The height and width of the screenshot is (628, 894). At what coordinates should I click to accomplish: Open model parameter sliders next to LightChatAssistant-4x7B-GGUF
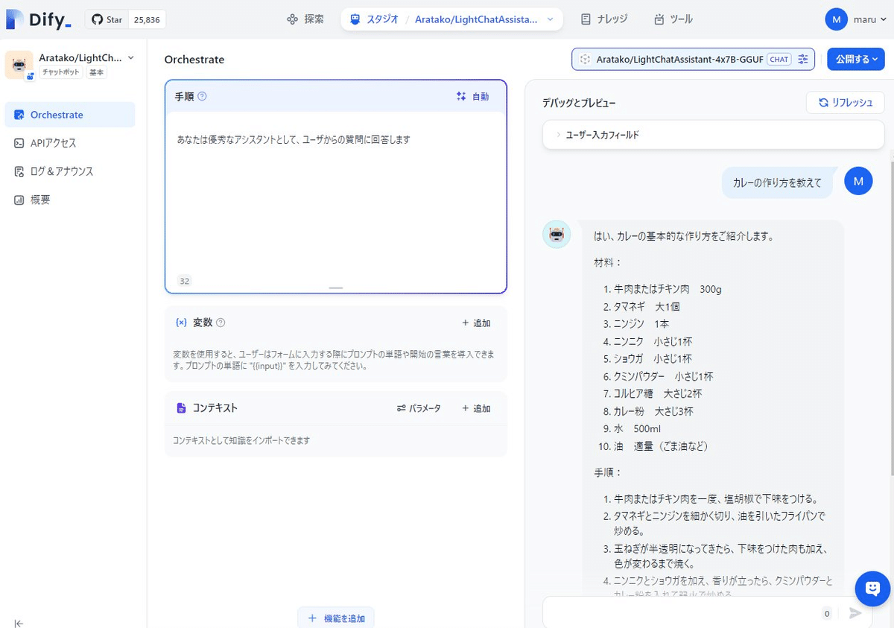(803, 59)
